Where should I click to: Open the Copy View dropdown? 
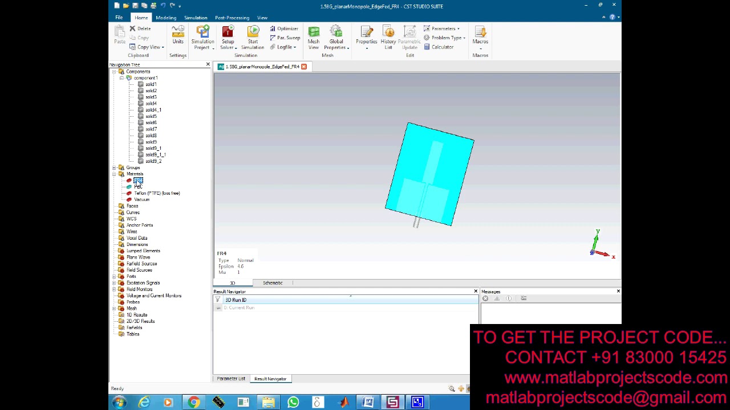147,47
